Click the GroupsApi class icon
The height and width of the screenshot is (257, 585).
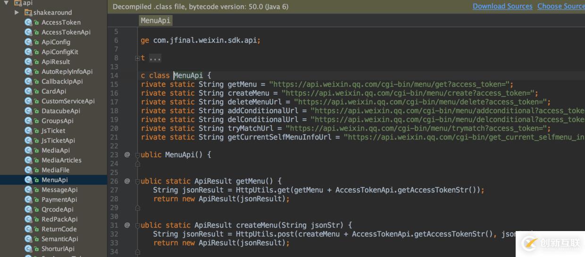click(x=28, y=121)
